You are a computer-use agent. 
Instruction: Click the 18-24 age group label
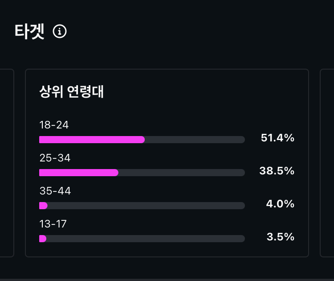(x=54, y=125)
